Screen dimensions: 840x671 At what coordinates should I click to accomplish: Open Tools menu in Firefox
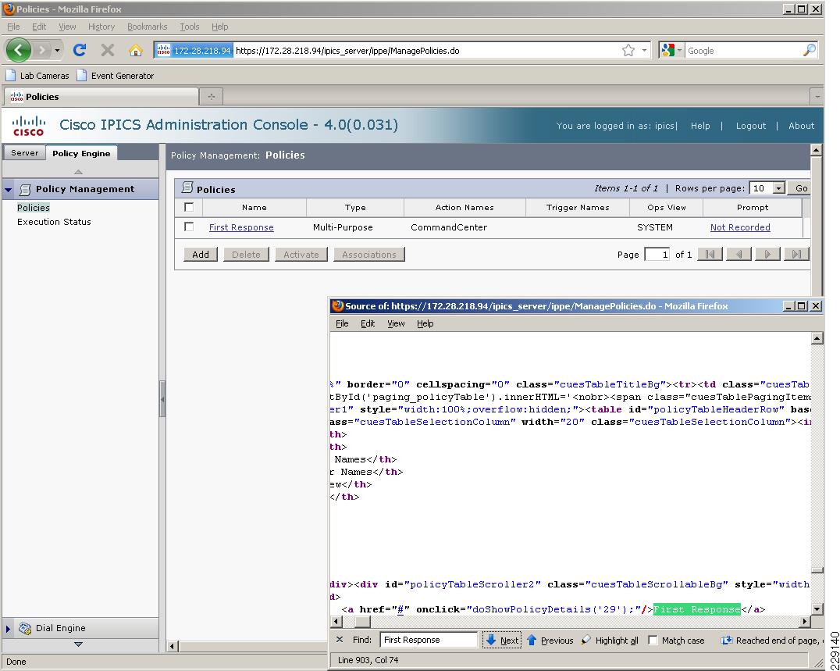(189, 27)
